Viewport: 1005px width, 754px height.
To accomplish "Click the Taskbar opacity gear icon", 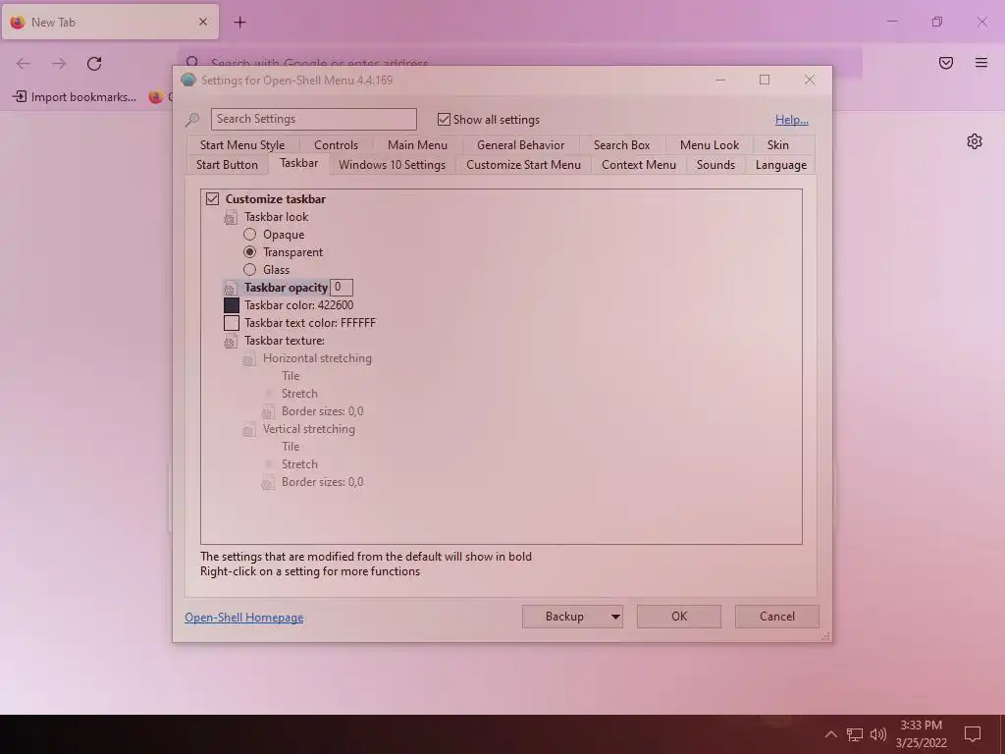I will click(x=230, y=289).
